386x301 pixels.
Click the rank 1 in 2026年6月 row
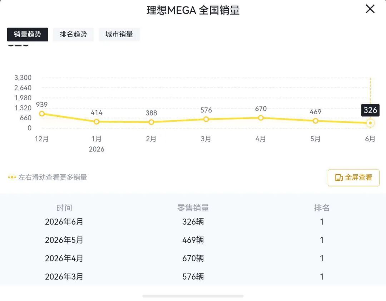322,222
